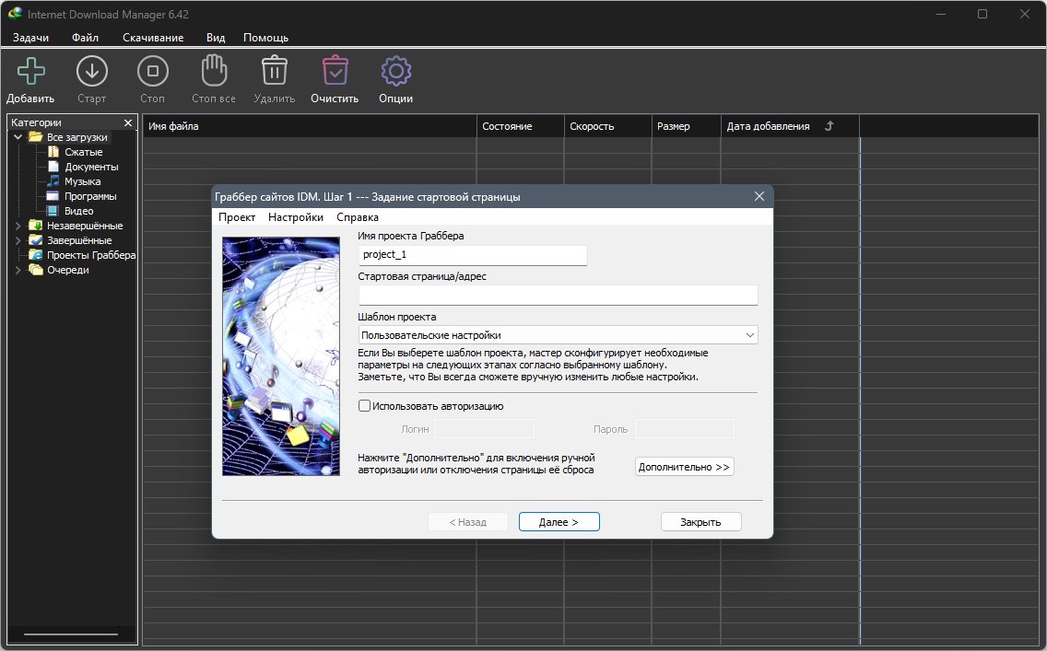Open the Шаблон проекта dropdown
The image size is (1047, 651).
pyautogui.click(x=559, y=335)
